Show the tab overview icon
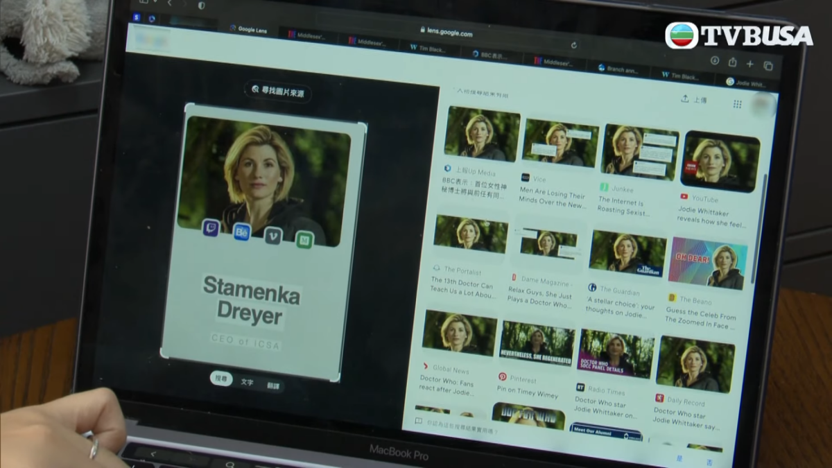The image size is (832, 468). 768,66
